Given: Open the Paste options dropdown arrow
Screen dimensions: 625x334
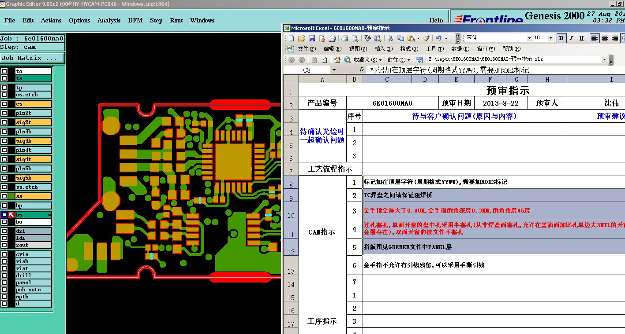Looking at the screenshot, I should click(418, 38).
